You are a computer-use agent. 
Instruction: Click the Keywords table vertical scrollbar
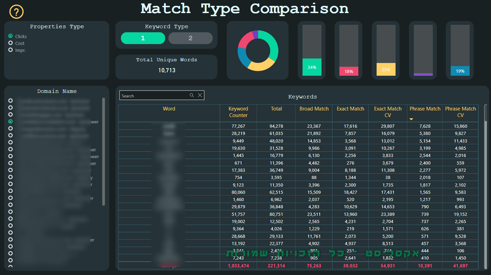click(486, 113)
